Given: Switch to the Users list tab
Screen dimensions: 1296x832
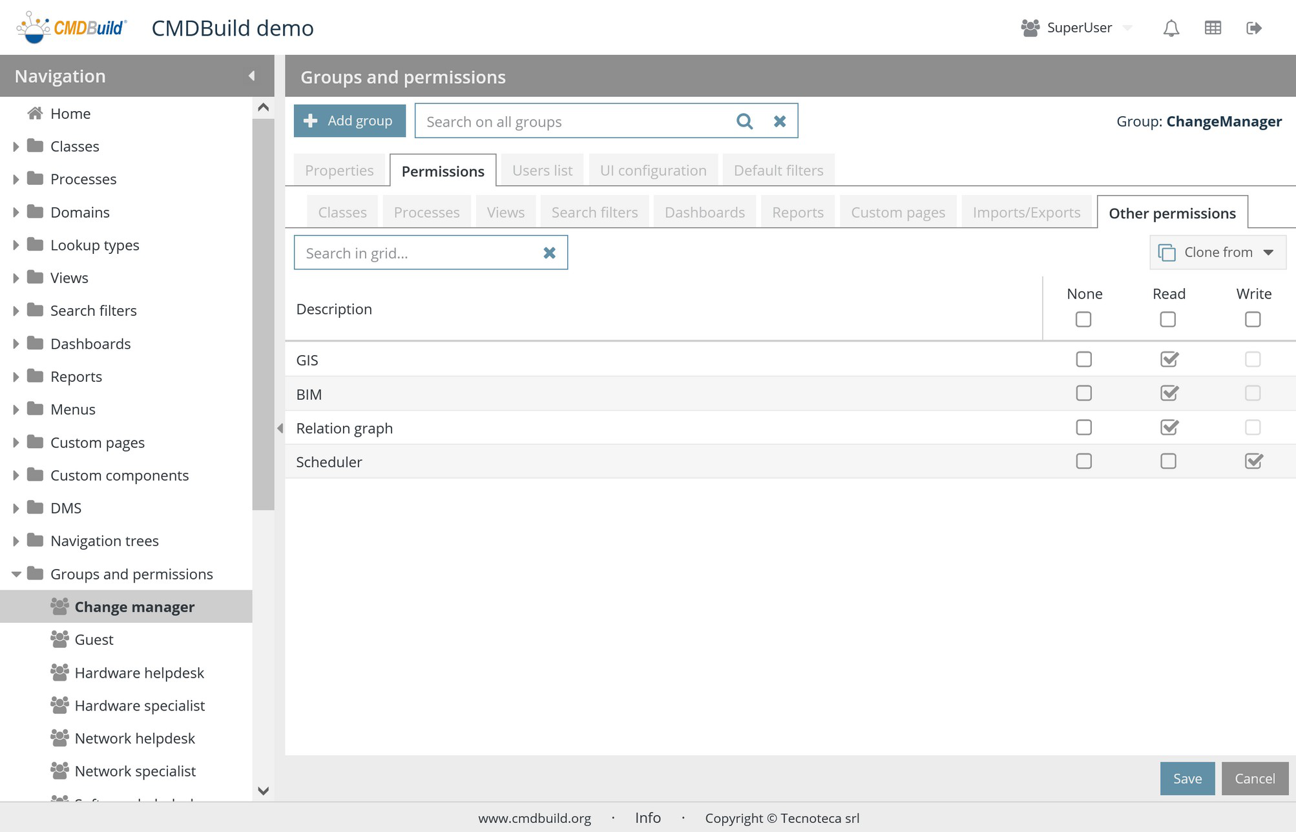Looking at the screenshot, I should (542, 171).
